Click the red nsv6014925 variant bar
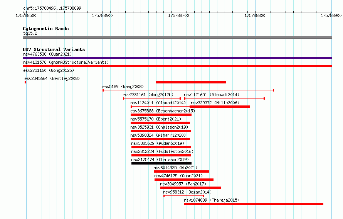 click(x=182, y=171)
